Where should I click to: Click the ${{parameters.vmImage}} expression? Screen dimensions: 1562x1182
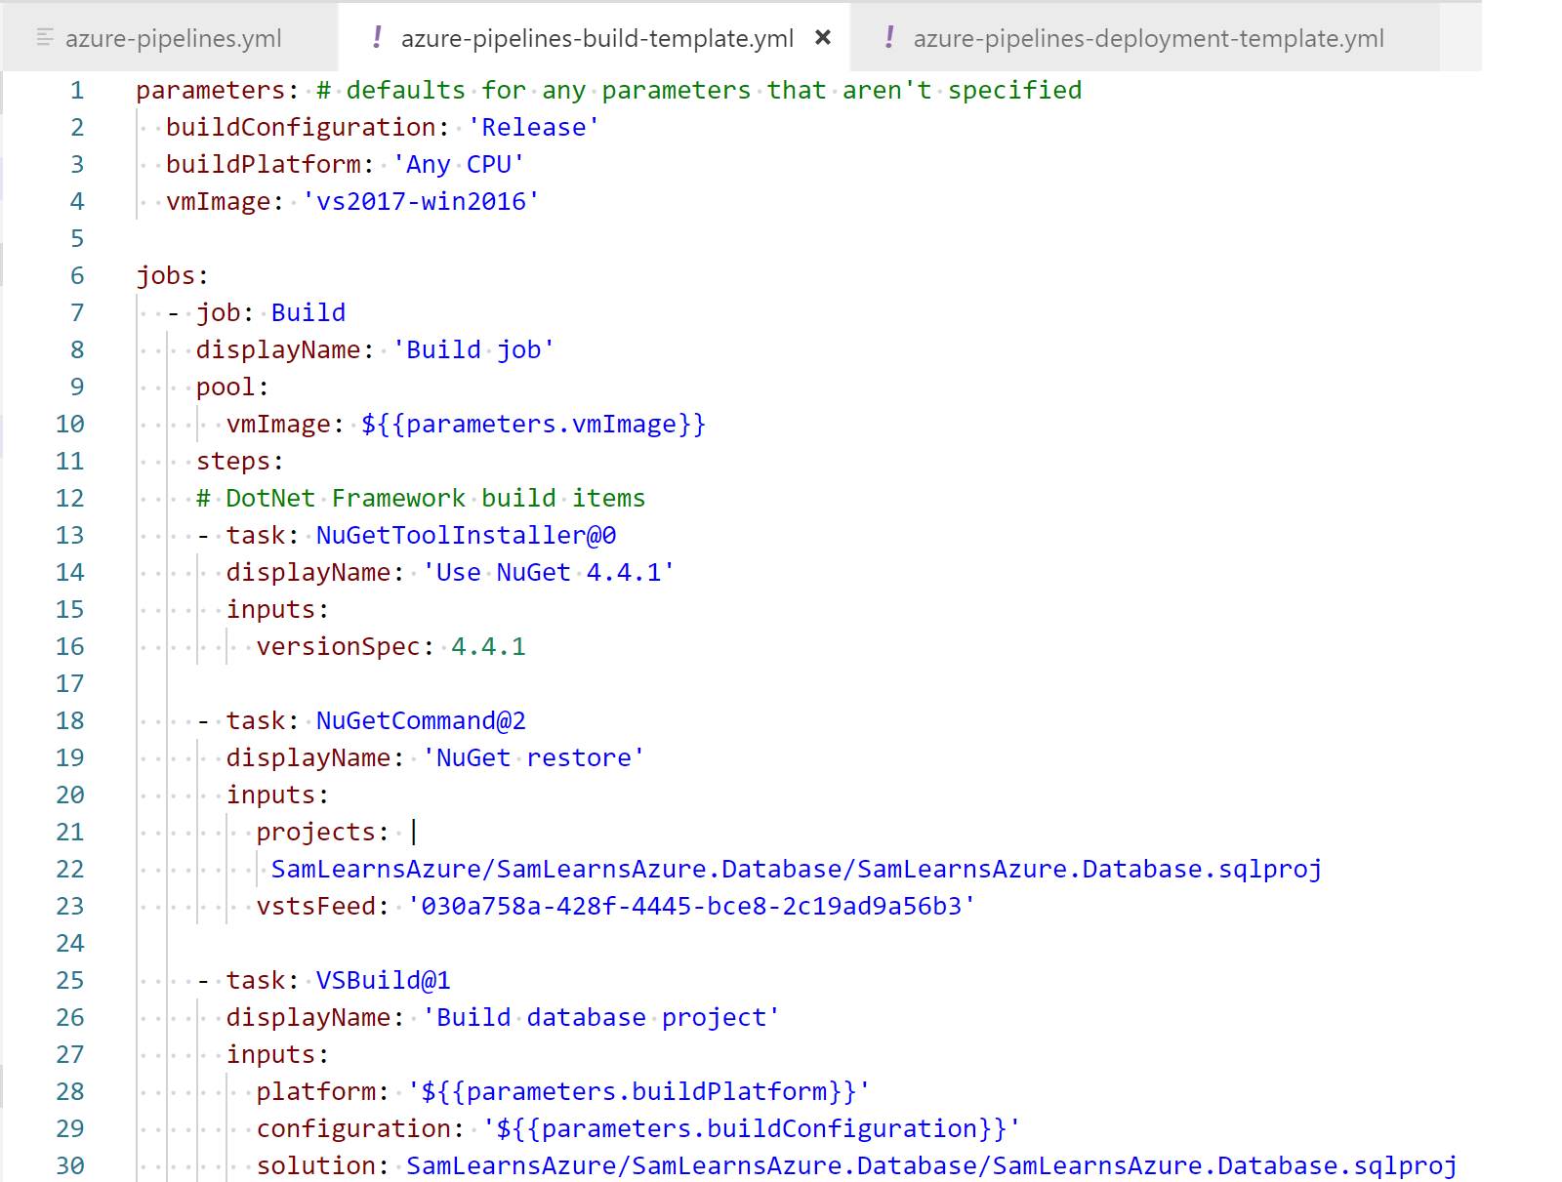coord(533,425)
